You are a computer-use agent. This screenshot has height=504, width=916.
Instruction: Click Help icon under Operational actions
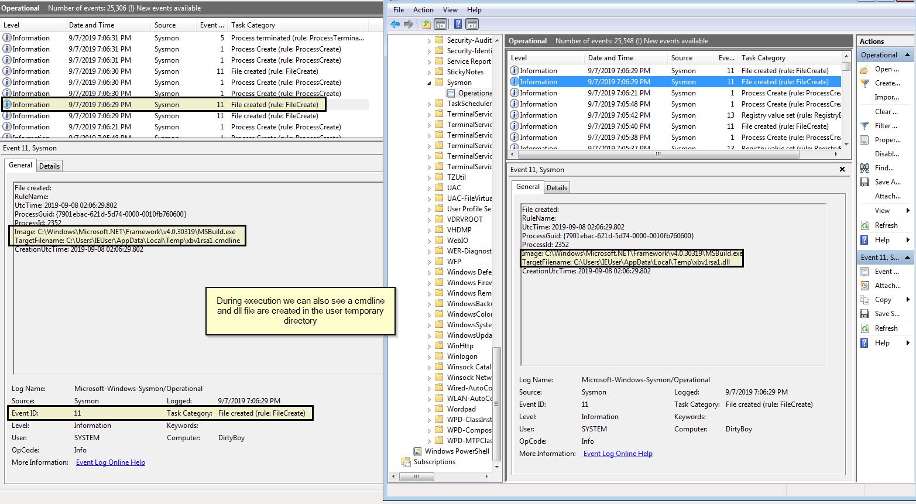coord(864,240)
